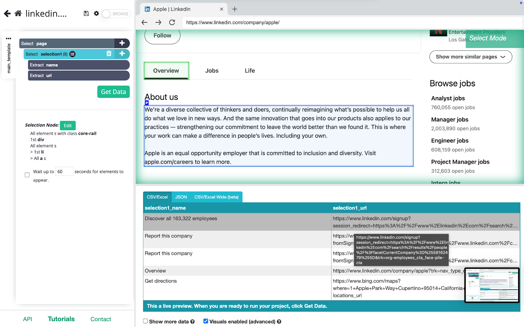Open Analyst jobs link

point(448,98)
